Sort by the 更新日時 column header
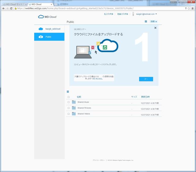The width and height of the screenshot is (196, 172). pos(145,97)
